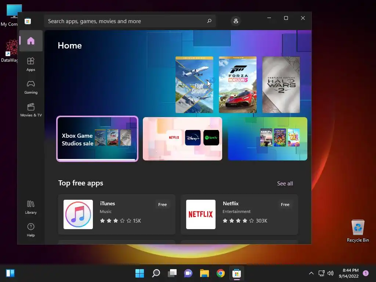376x282 pixels.
Task: Open taskbar Search
Action: click(x=156, y=273)
